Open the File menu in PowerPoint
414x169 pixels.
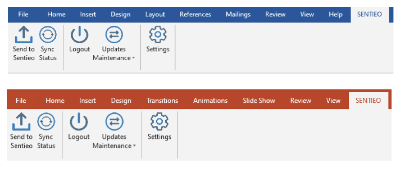click(21, 101)
